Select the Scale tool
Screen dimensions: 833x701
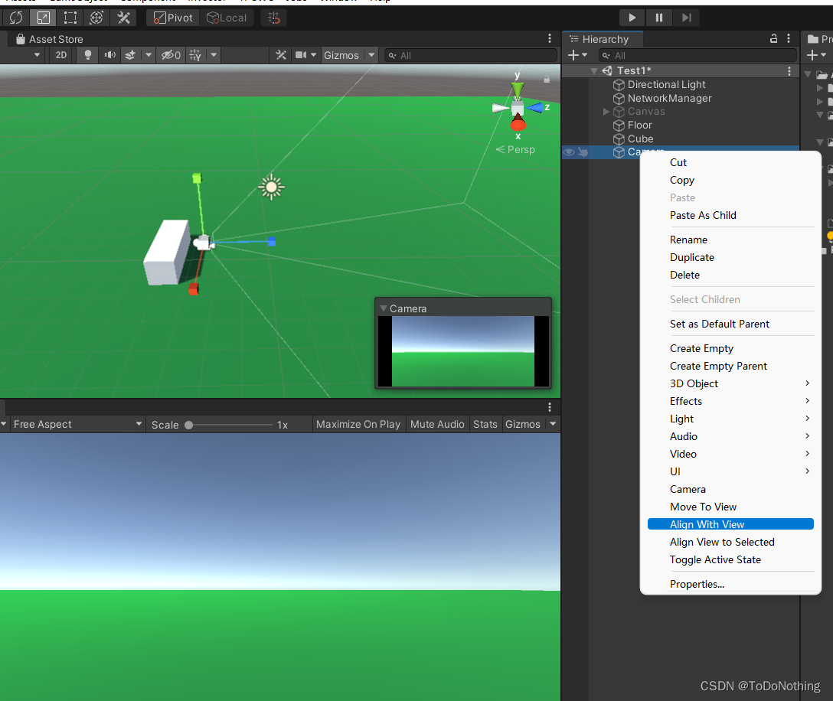click(43, 18)
